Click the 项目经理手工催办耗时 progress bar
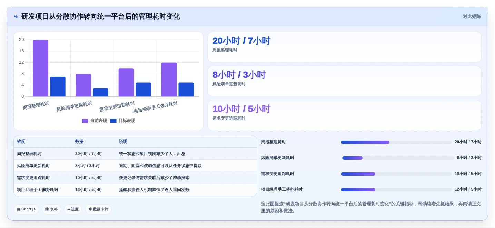 point(396,190)
